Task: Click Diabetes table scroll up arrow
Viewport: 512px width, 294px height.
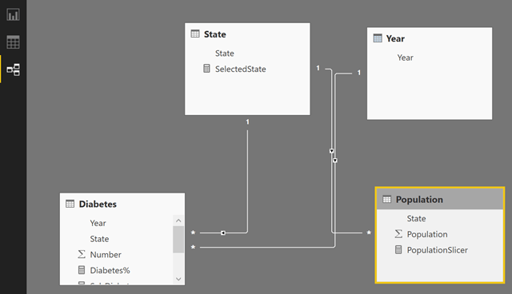Action: coord(178,220)
